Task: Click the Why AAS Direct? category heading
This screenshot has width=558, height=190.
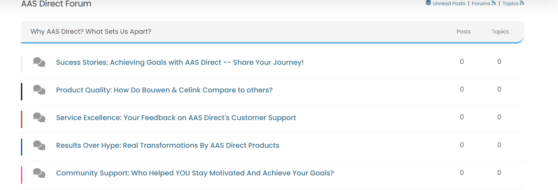Action: click(91, 32)
